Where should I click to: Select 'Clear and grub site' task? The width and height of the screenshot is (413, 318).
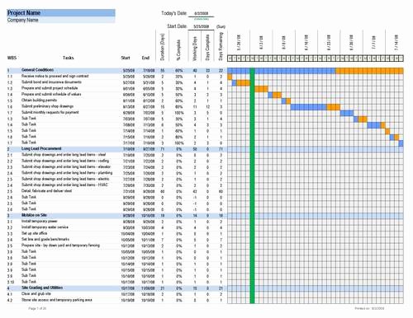point(36,294)
